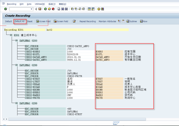Go to Last Page icon
The height and width of the screenshot is (126, 179).
(x=84, y=9)
